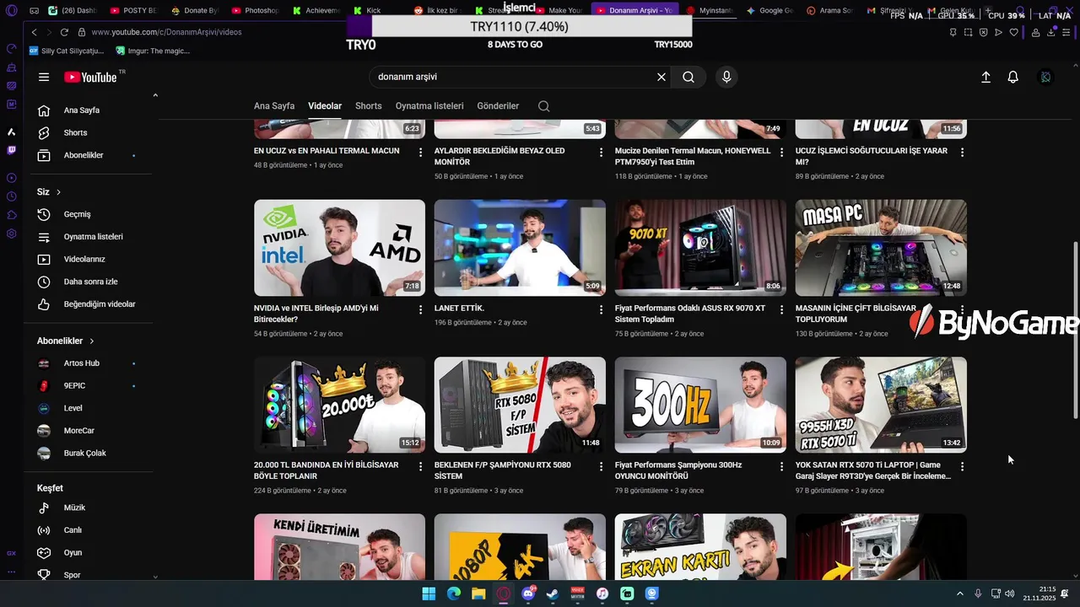Select the Videolar channel tab

(x=325, y=106)
